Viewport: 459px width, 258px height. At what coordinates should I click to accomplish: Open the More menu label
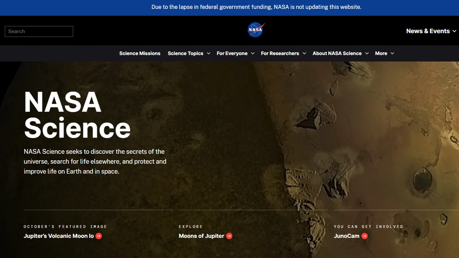point(381,54)
